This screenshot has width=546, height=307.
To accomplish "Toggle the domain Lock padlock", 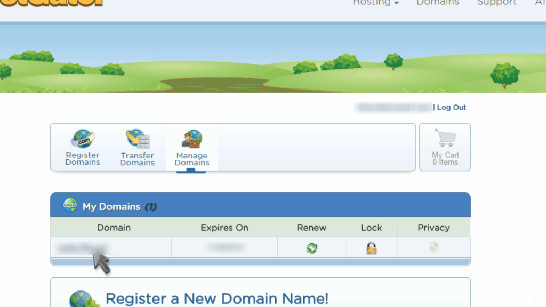I will coord(371,247).
